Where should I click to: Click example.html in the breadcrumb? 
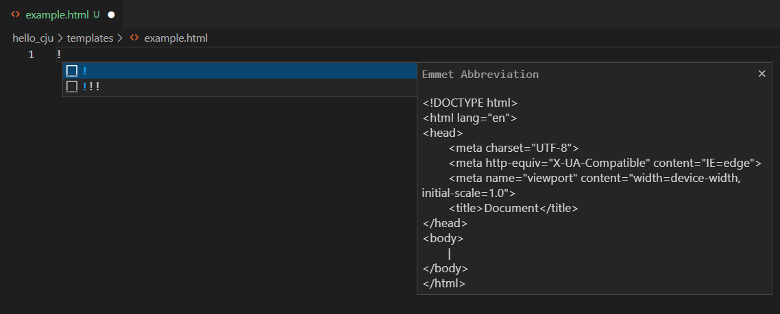pos(175,38)
